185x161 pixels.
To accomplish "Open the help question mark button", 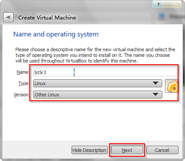I will point(158,4).
